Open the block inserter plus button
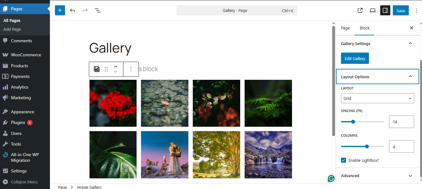422x189 pixels. click(x=60, y=10)
